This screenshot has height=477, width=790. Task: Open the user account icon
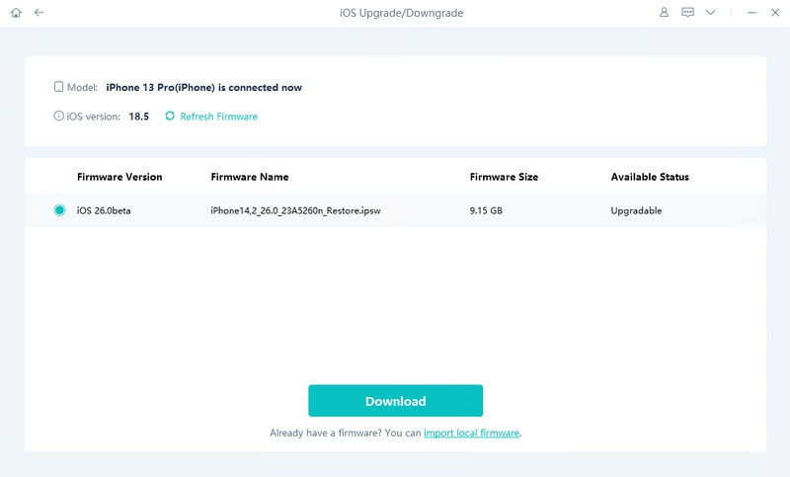point(664,13)
